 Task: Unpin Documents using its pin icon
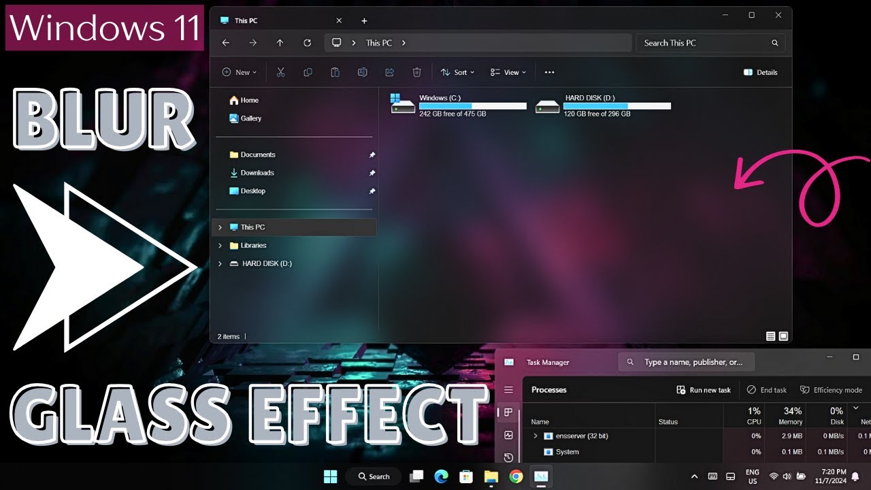coord(372,154)
